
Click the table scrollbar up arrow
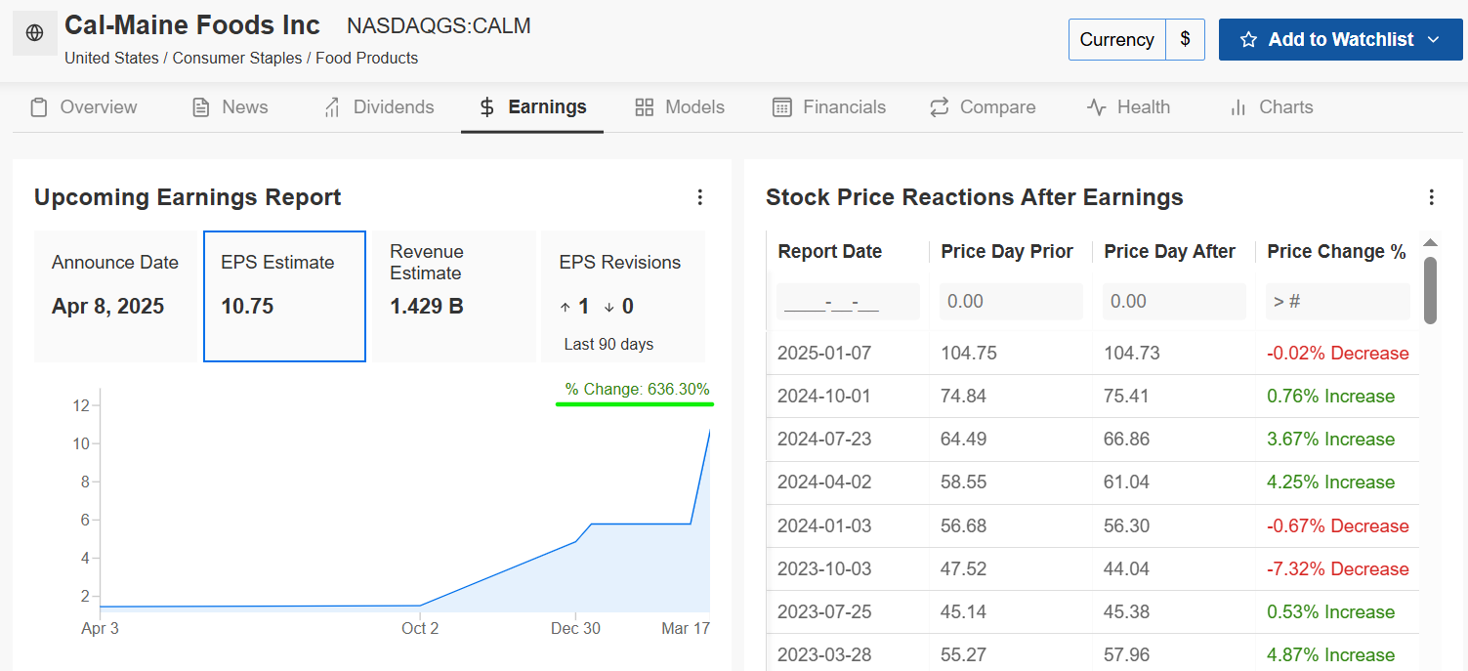1430,243
